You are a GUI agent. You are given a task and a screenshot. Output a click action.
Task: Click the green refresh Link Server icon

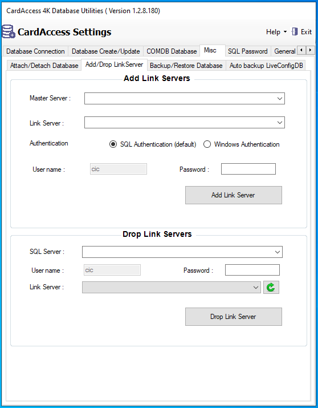pos(271,287)
